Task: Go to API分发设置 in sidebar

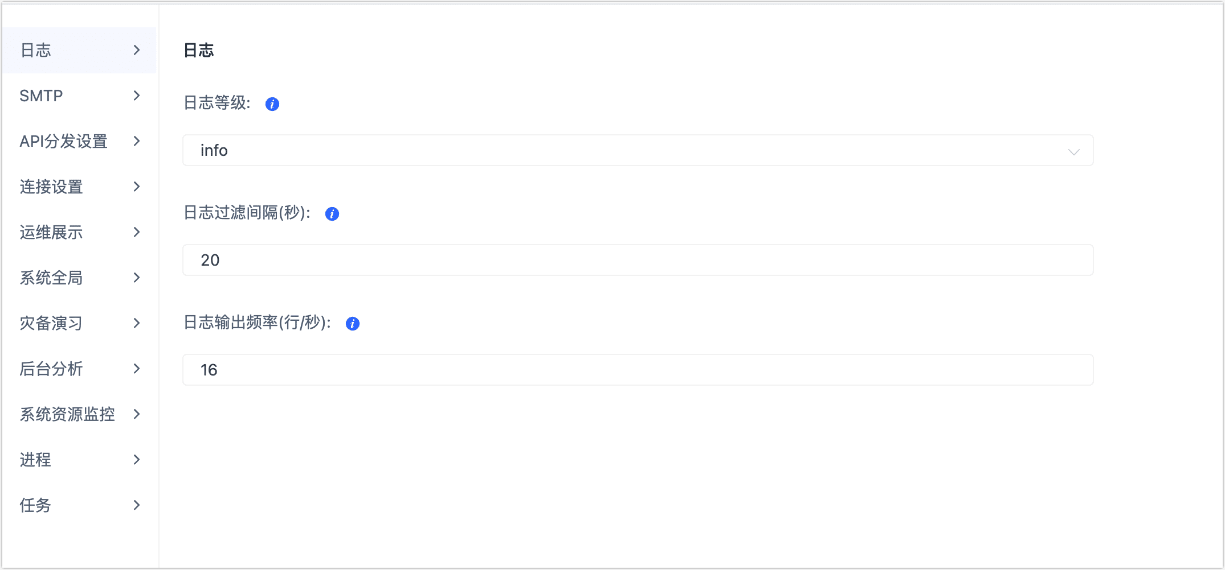Action: 64,142
